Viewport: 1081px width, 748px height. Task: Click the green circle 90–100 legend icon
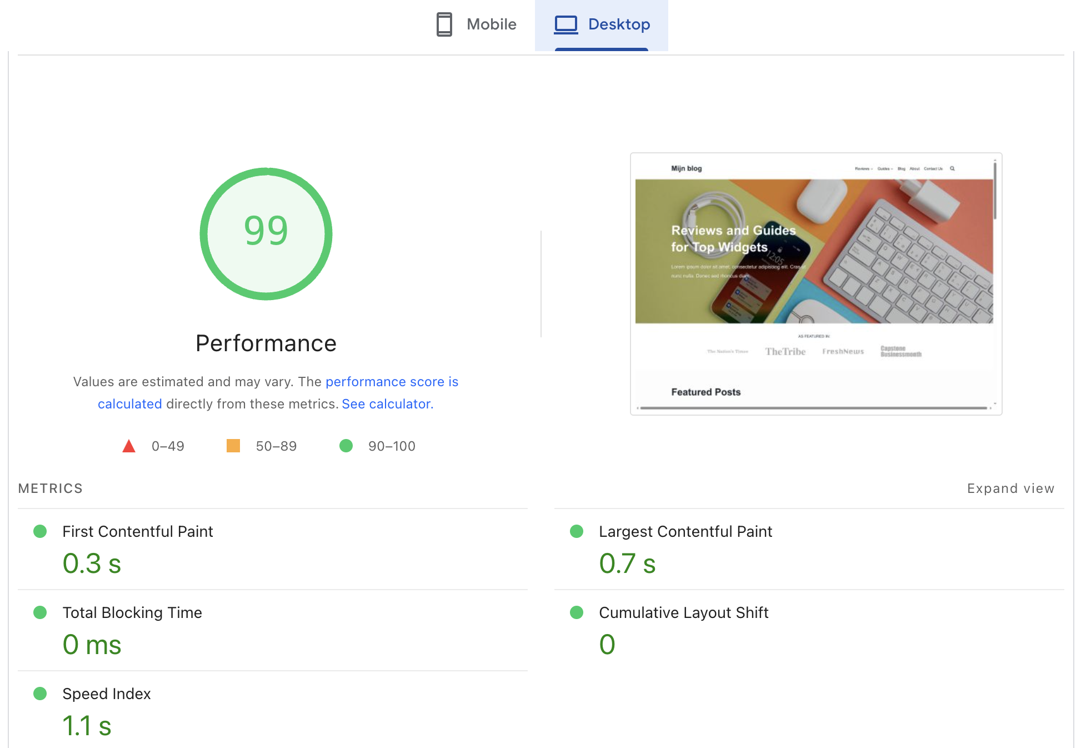pos(346,446)
